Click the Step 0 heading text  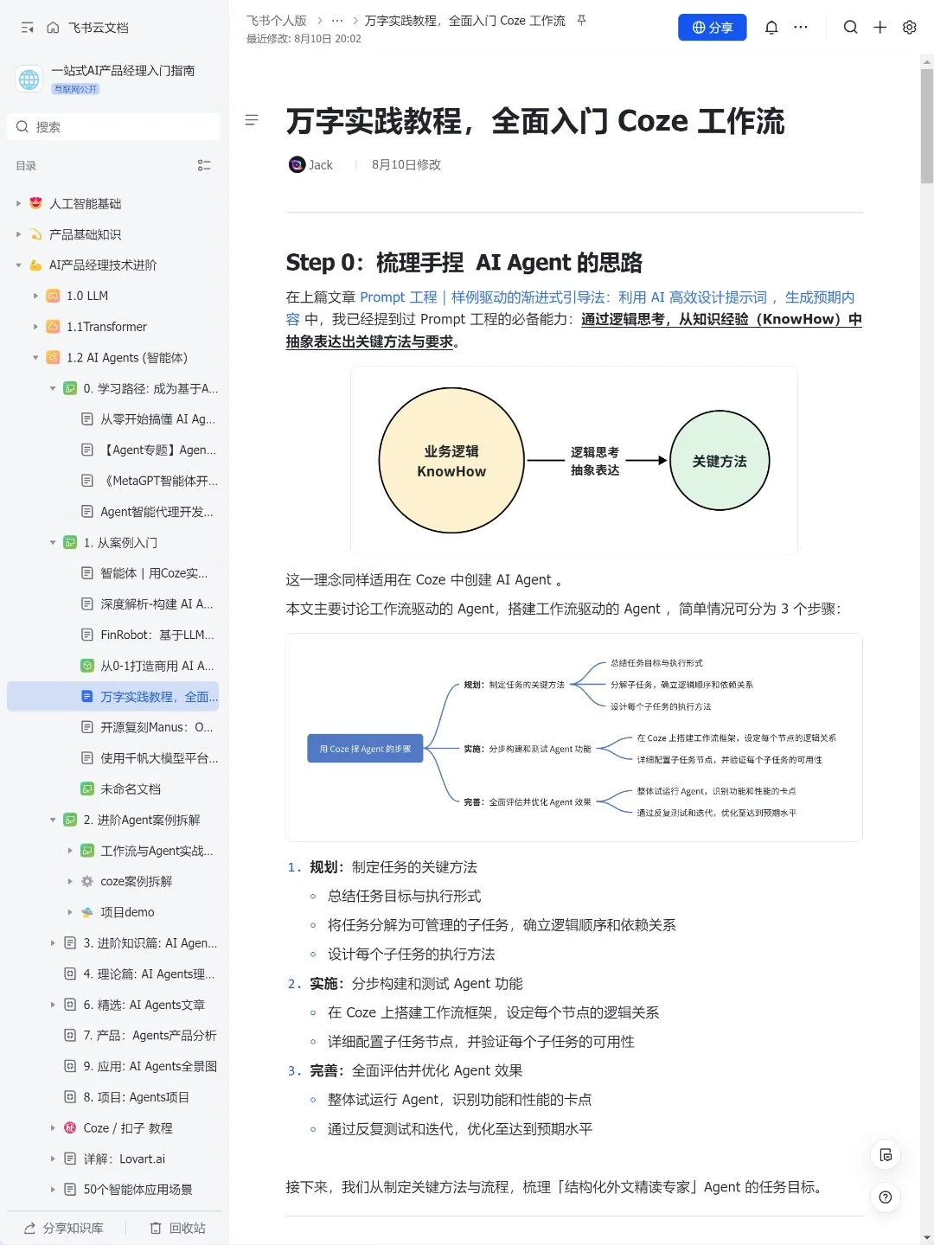pos(464,263)
